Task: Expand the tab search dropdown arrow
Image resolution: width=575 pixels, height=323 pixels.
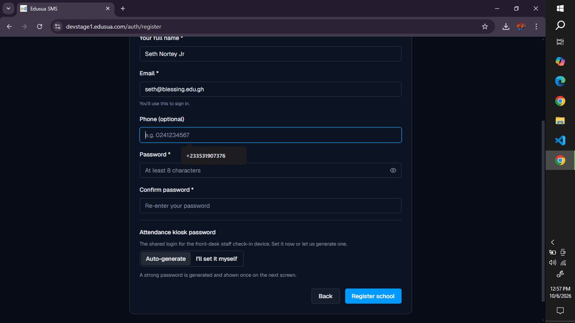Action: pos(8,8)
